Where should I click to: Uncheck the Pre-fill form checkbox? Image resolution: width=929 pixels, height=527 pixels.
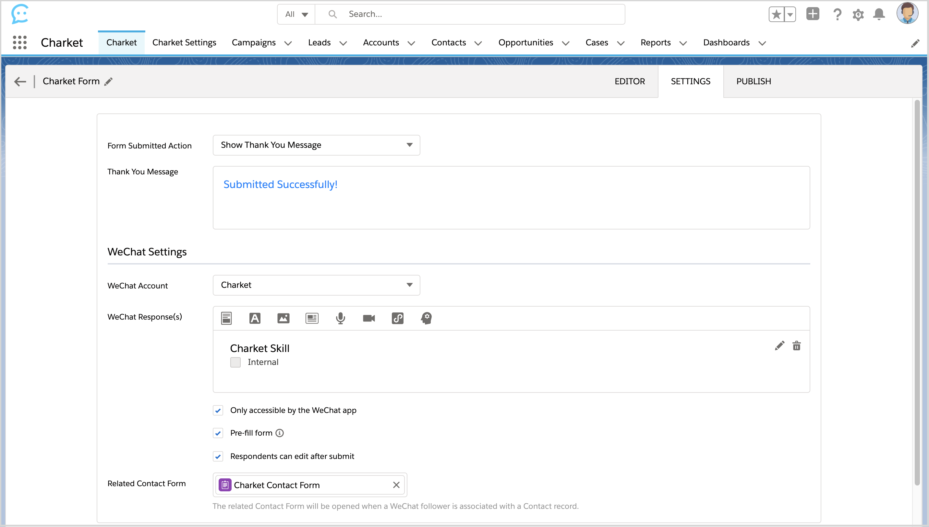click(218, 433)
